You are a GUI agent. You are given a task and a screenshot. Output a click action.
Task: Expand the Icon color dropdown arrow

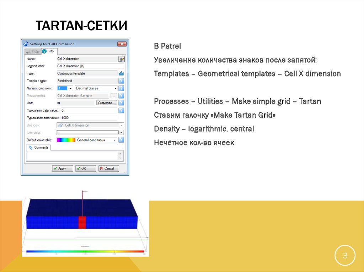[121, 133]
